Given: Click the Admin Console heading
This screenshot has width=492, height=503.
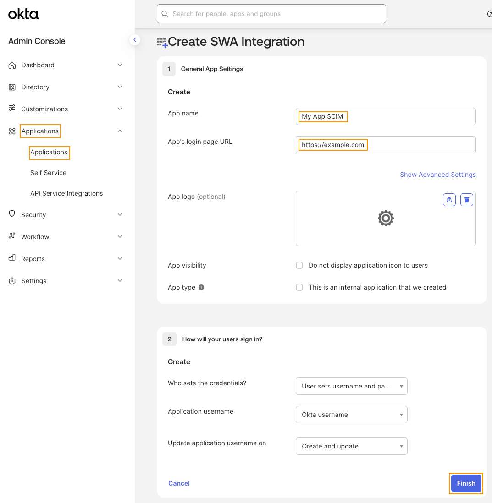Looking at the screenshot, I should click(37, 41).
